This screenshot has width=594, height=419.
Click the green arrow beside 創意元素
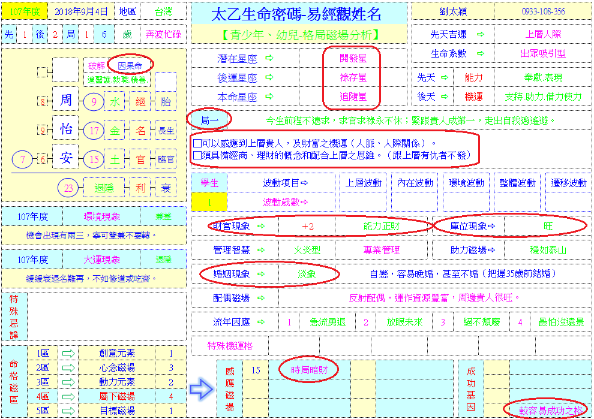pos(70,354)
